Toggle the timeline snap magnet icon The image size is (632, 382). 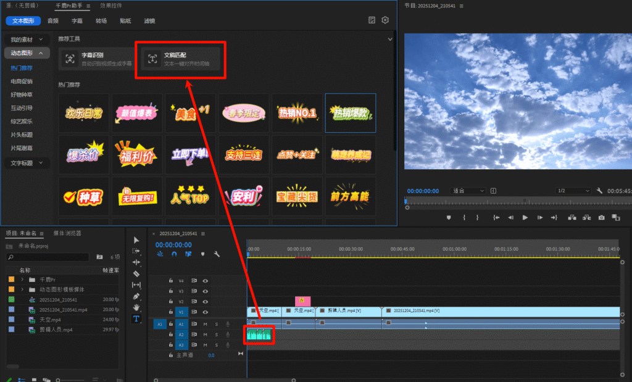[x=174, y=254]
